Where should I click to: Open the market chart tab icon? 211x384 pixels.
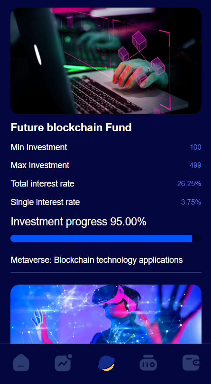tap(64, 363)
